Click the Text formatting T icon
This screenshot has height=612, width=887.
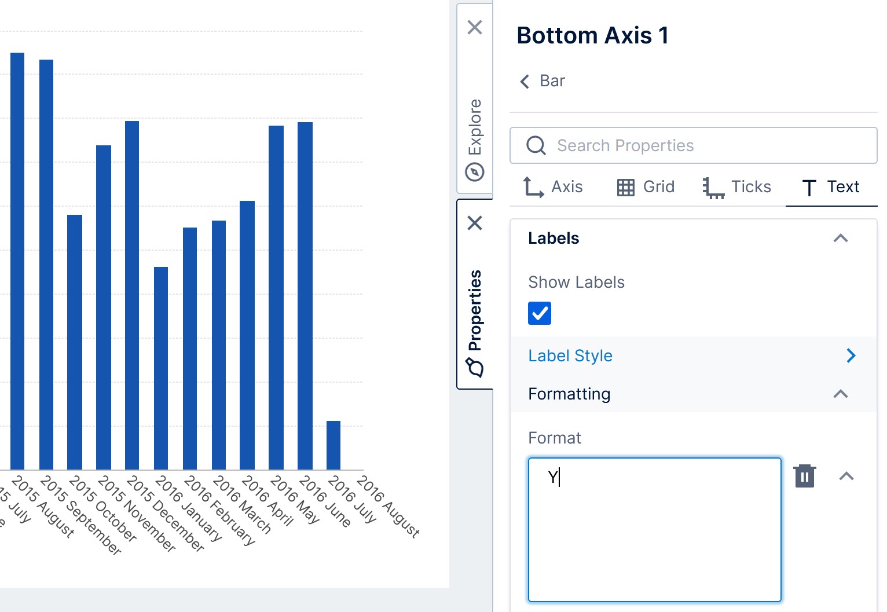pyautogui.click(x=808, y=186)
